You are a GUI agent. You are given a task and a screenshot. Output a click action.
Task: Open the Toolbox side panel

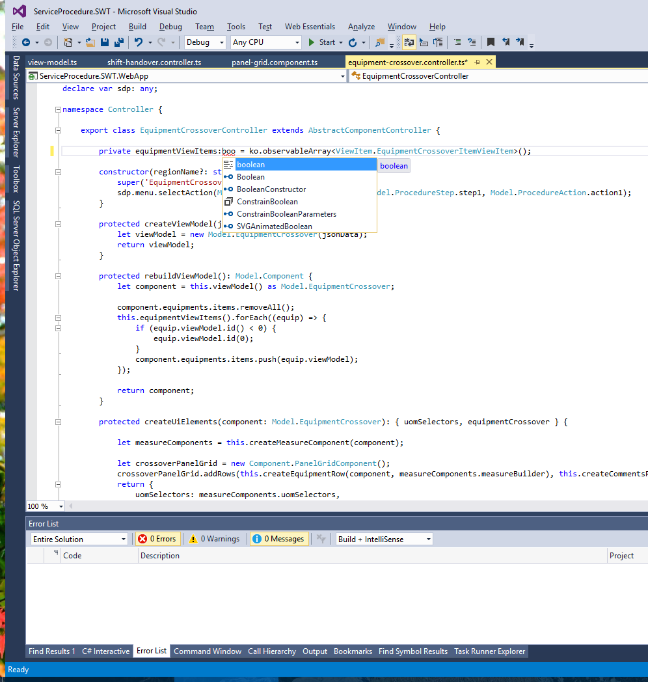coord(16,179)
